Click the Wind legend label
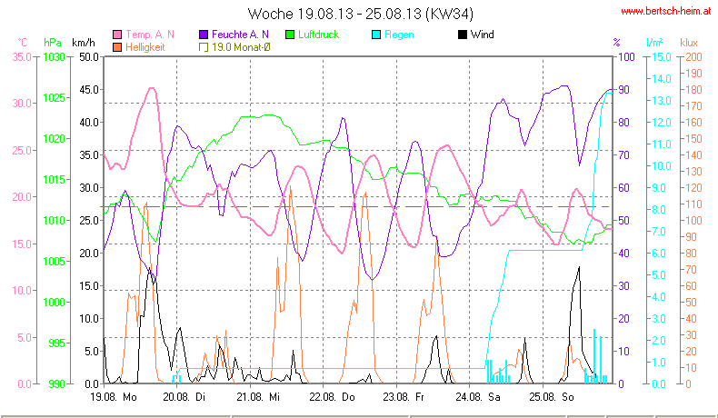 click(483, 35)
